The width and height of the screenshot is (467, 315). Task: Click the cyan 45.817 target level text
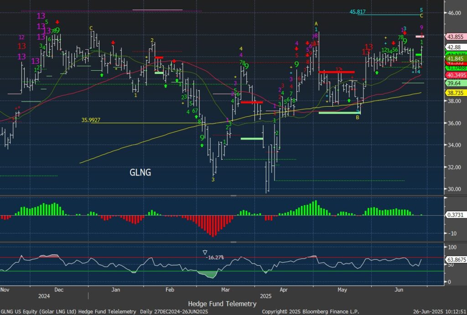[358, 11]
